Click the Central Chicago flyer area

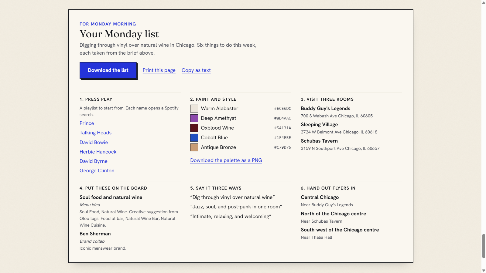point(320,197)
